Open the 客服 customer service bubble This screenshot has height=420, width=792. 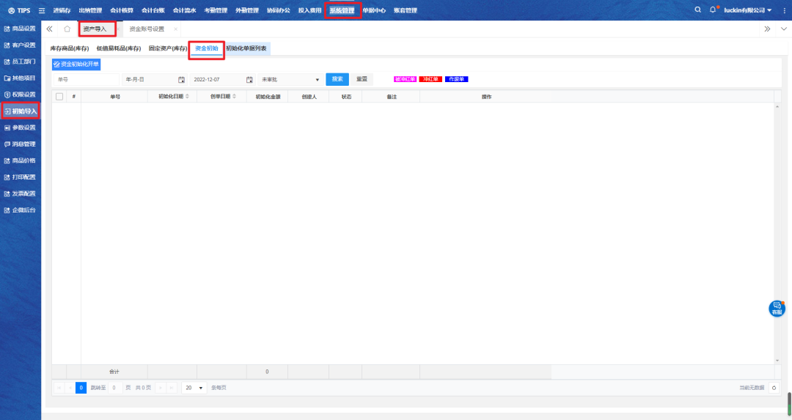click(777, 309)
